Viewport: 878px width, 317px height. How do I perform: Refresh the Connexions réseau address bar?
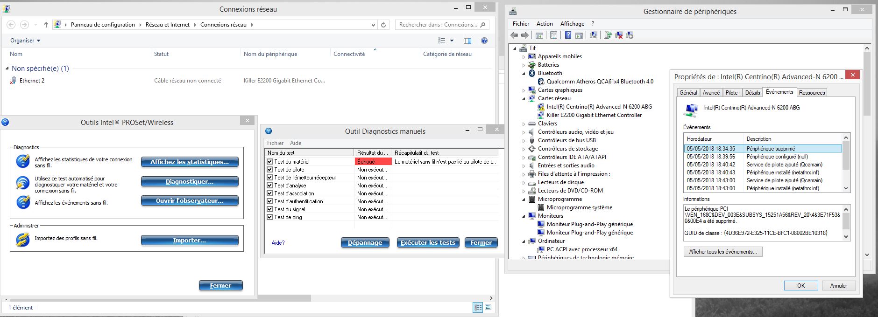pos(383,25)
